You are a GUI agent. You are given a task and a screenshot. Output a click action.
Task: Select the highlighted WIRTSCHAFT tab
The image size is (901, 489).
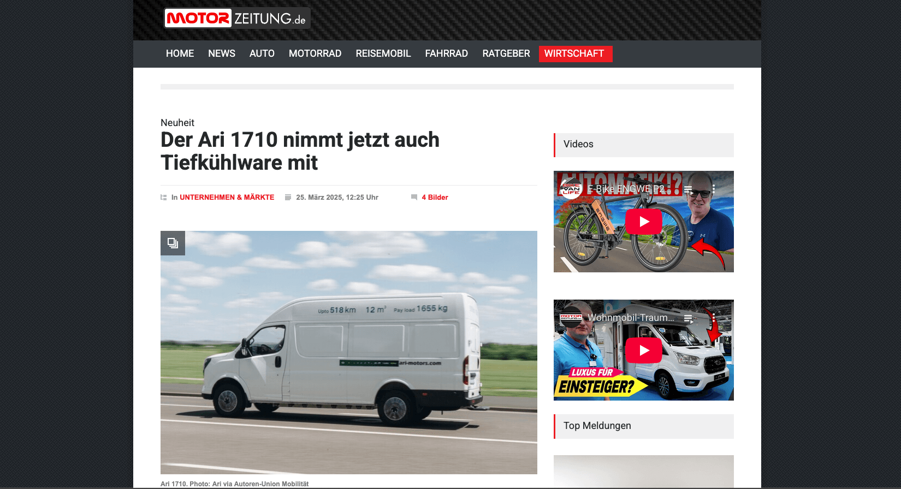click(576, 53)
